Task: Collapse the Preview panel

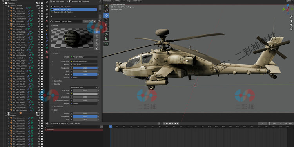Action: pyautogui.click(x=51, y=26)
